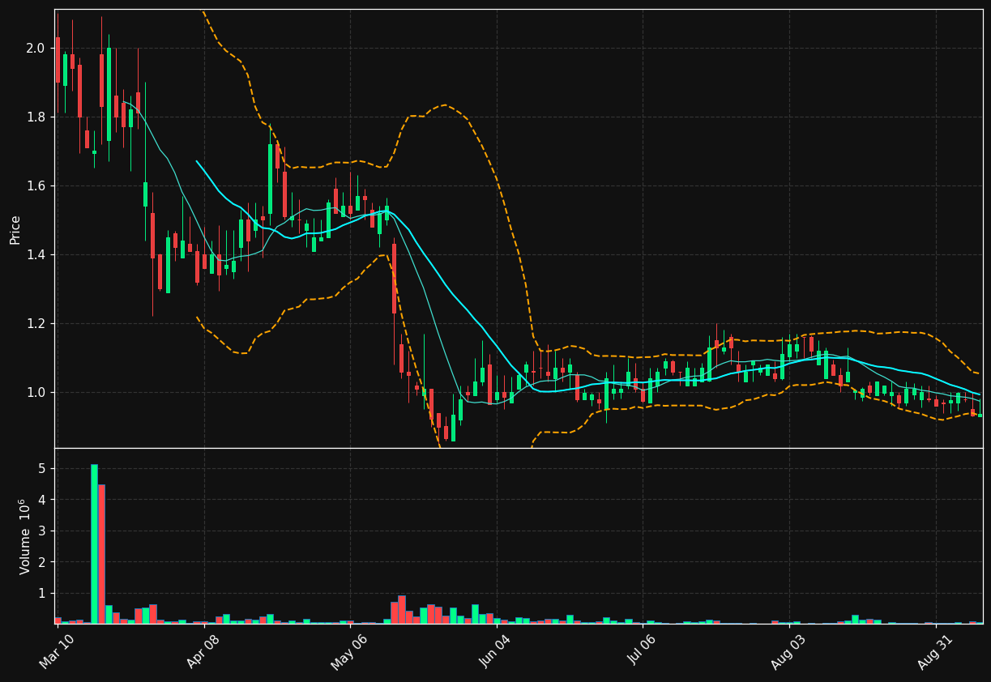Click the Aug 03 date label
Viewport: 991px width, 682px height.
(x=788, y=652)
